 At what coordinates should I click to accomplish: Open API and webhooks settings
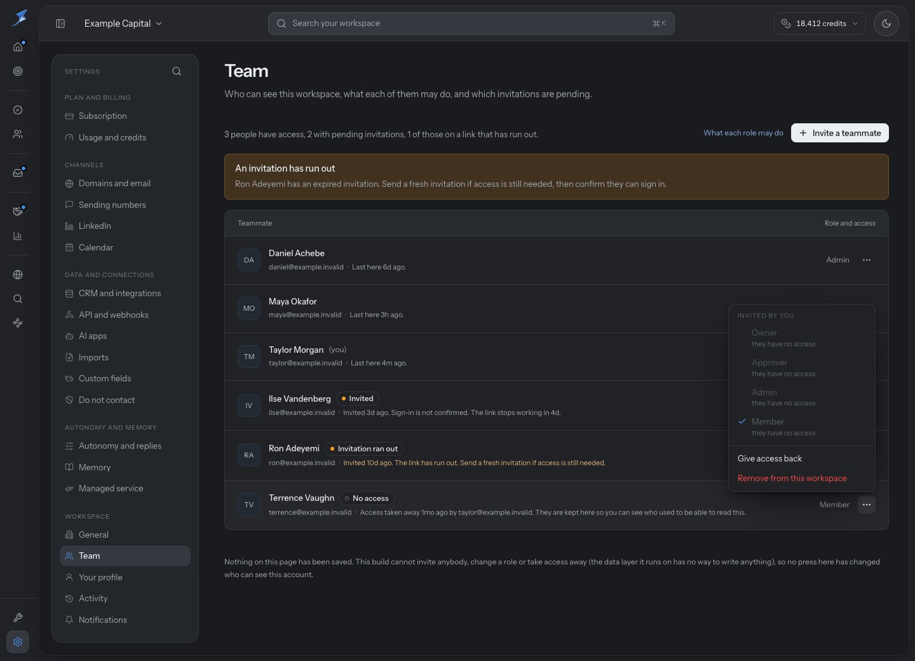point(125,315)
